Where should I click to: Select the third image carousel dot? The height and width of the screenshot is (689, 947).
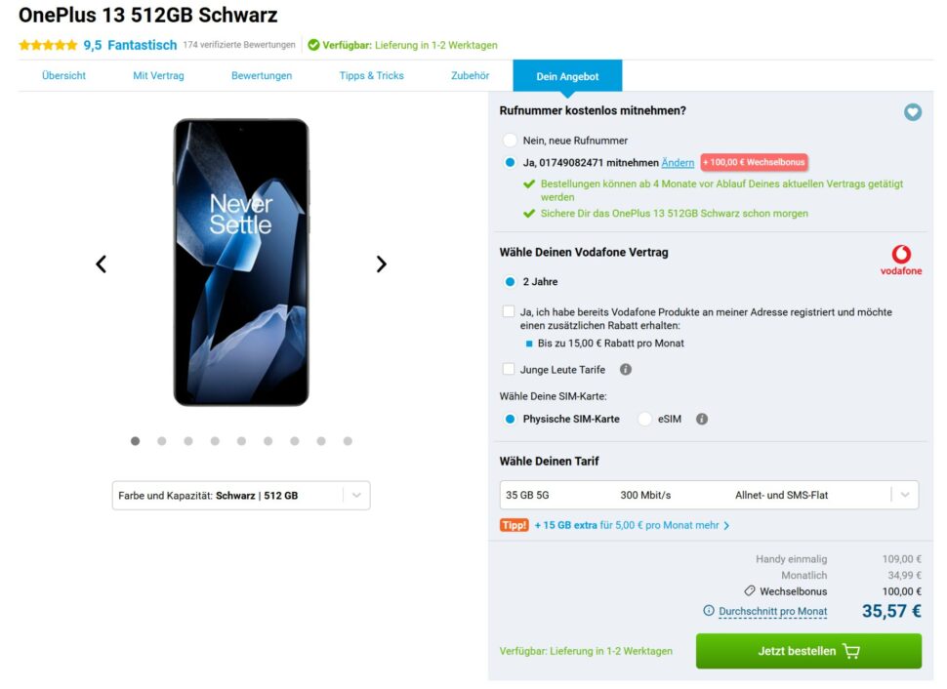click(188, 441)
